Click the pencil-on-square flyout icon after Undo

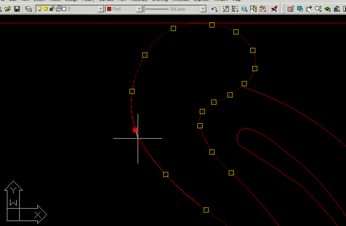(225, 9)
